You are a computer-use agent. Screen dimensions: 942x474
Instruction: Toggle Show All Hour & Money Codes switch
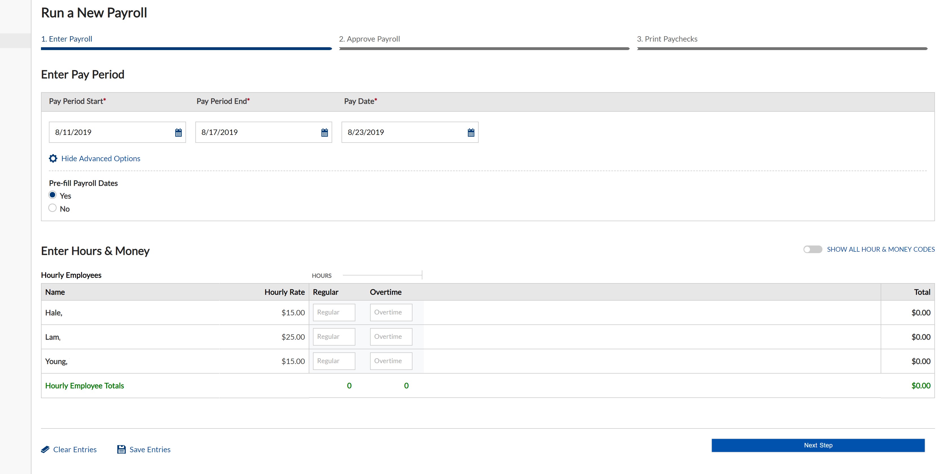coord(812,249)
